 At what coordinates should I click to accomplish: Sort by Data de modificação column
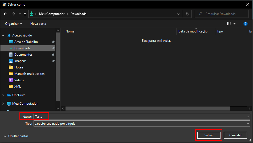click(193, 31)
